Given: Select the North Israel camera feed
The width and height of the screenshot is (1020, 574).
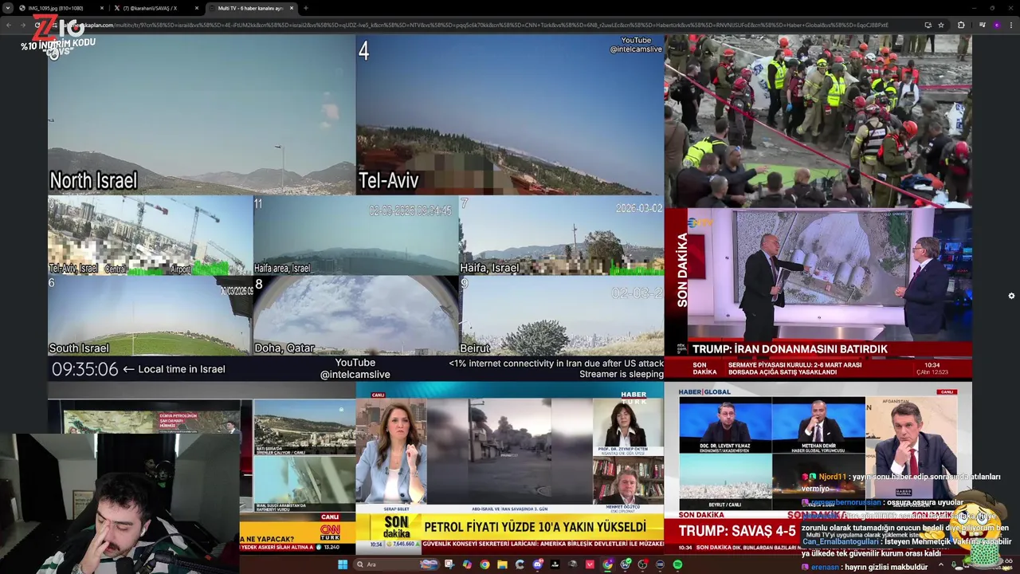Looking at the screenshot, I should (202, 115).
